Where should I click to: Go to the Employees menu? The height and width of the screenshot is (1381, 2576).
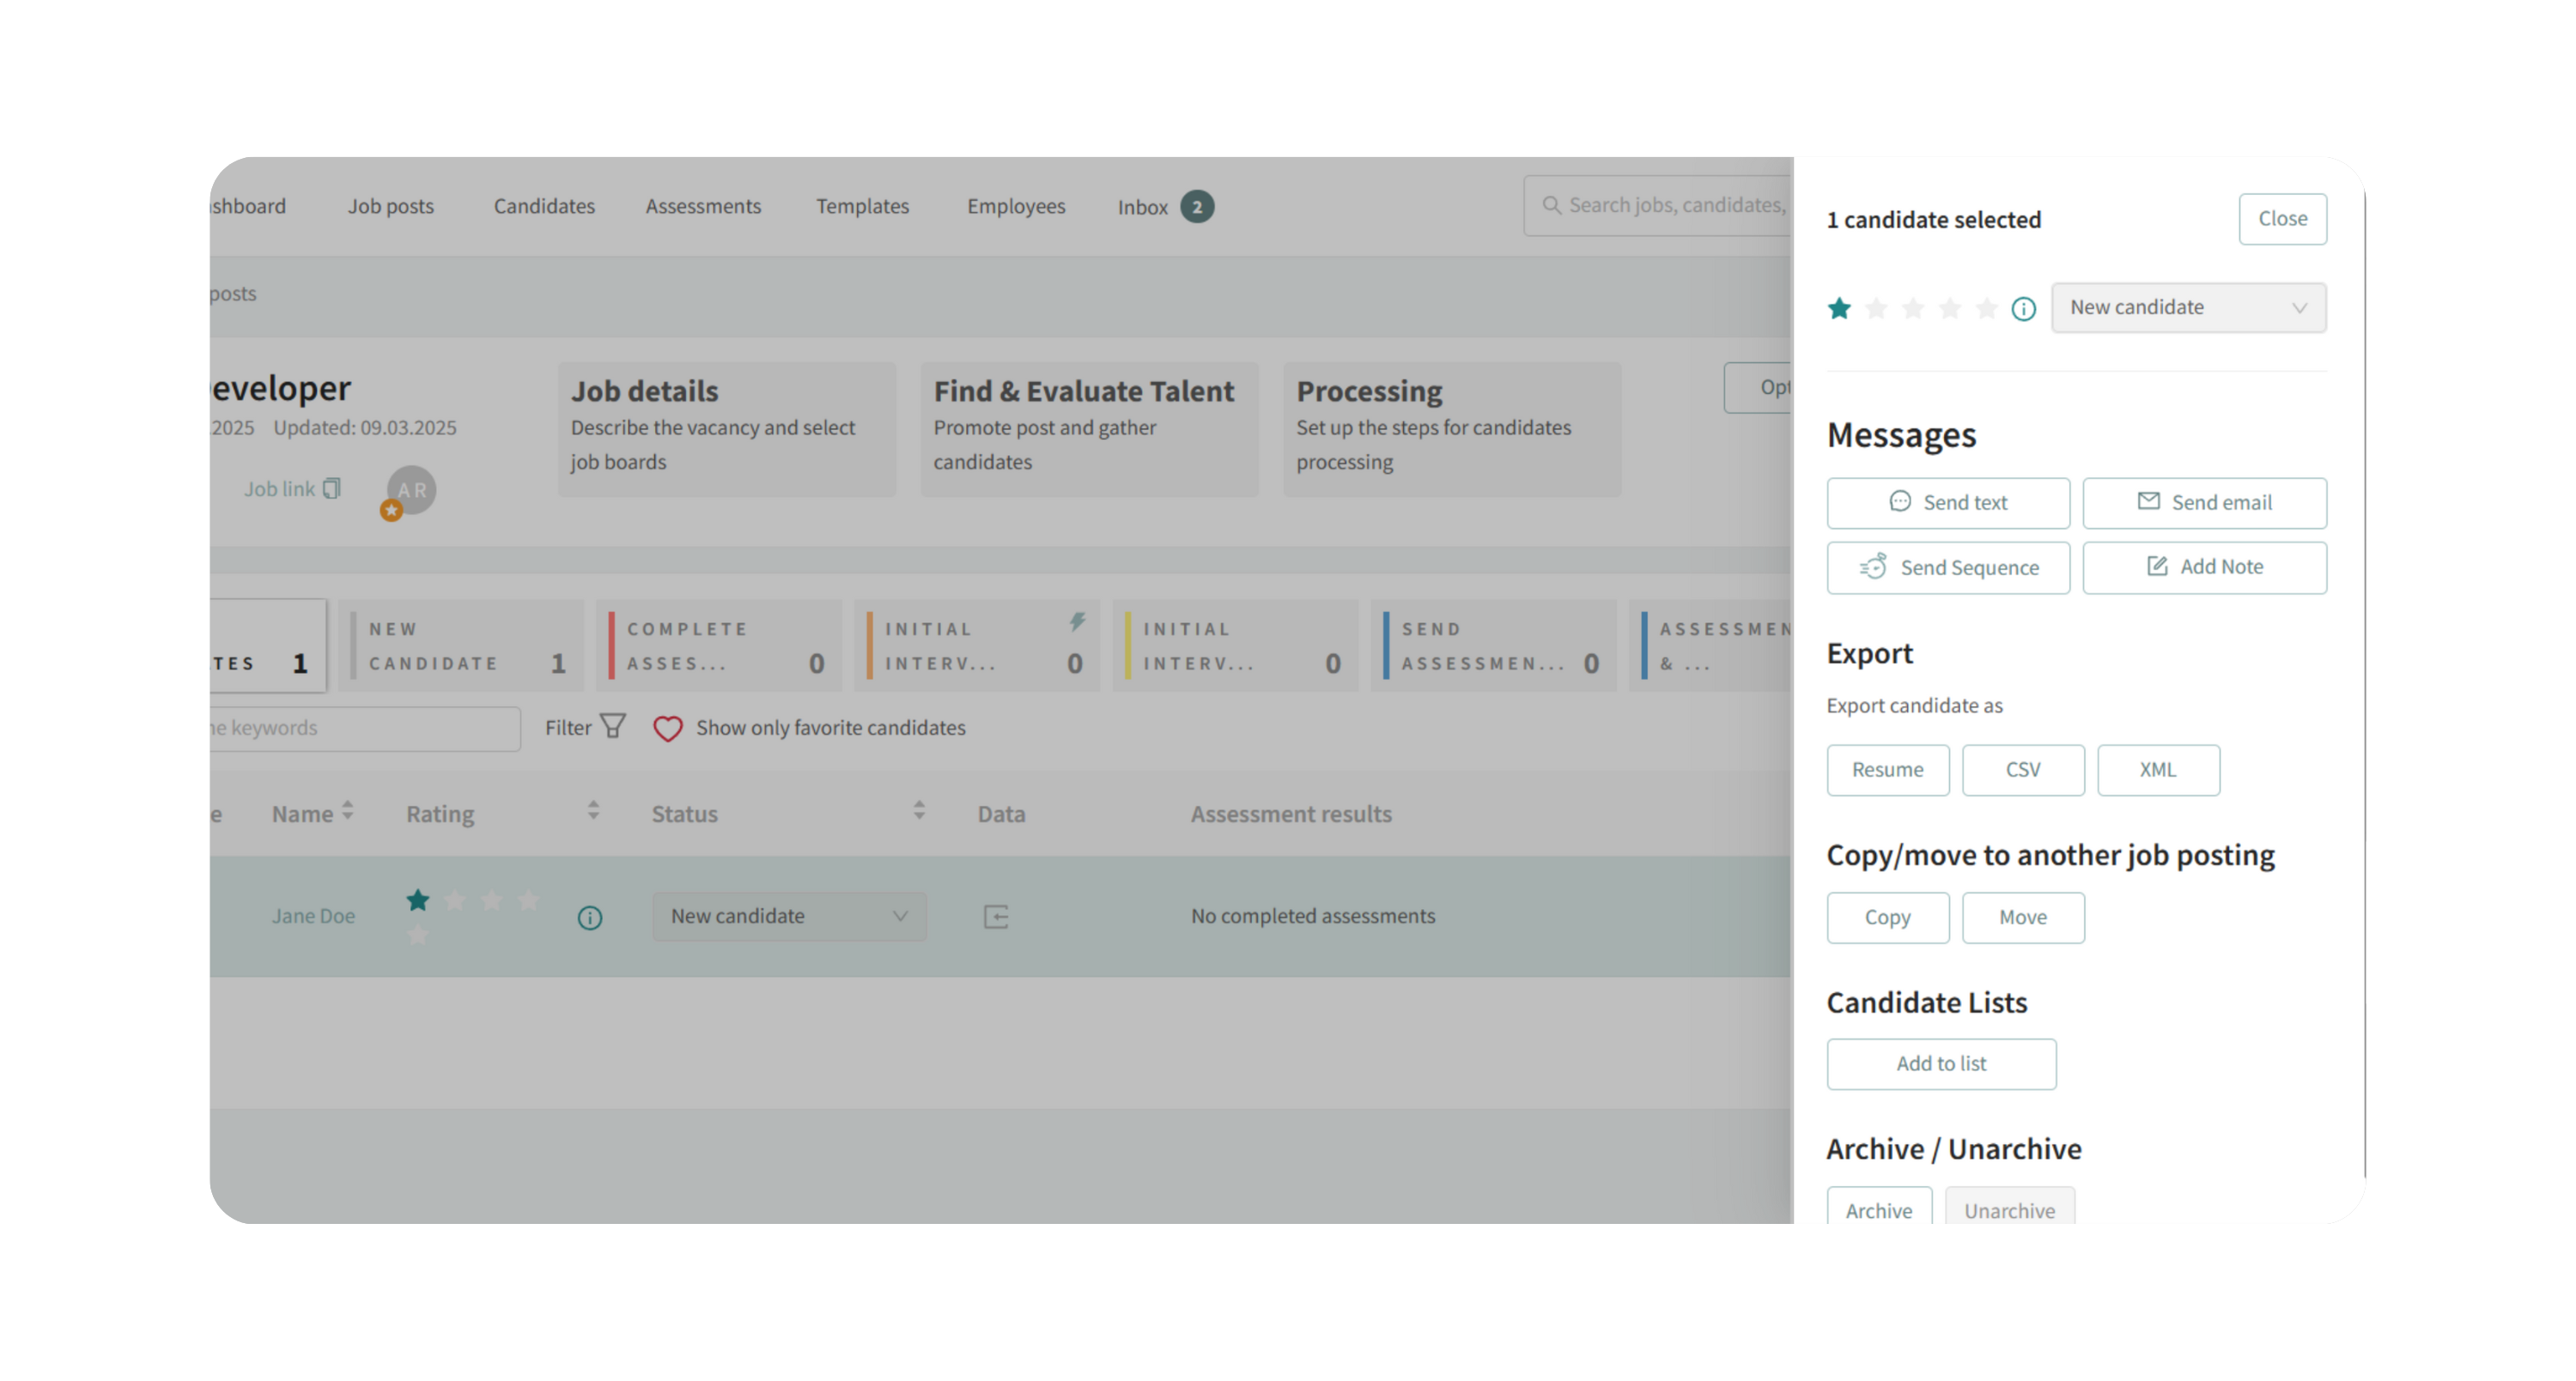coord(1016,206)
